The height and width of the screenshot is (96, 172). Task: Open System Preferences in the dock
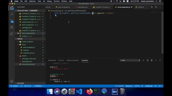[x=72, y=91]
